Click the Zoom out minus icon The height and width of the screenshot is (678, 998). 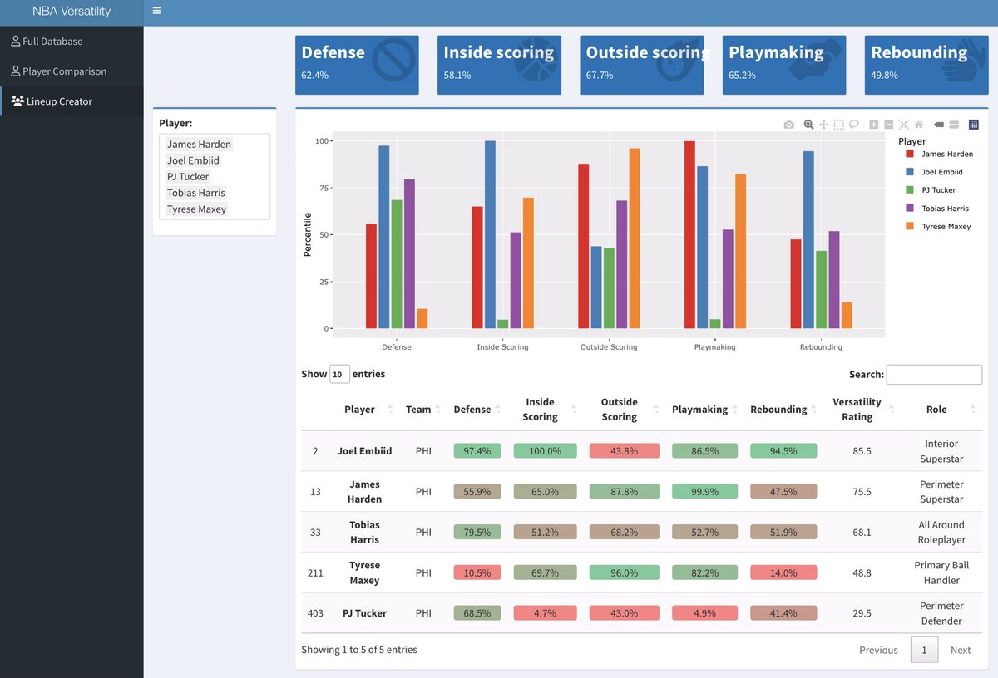pyautogui.click(x=889, y=125)
